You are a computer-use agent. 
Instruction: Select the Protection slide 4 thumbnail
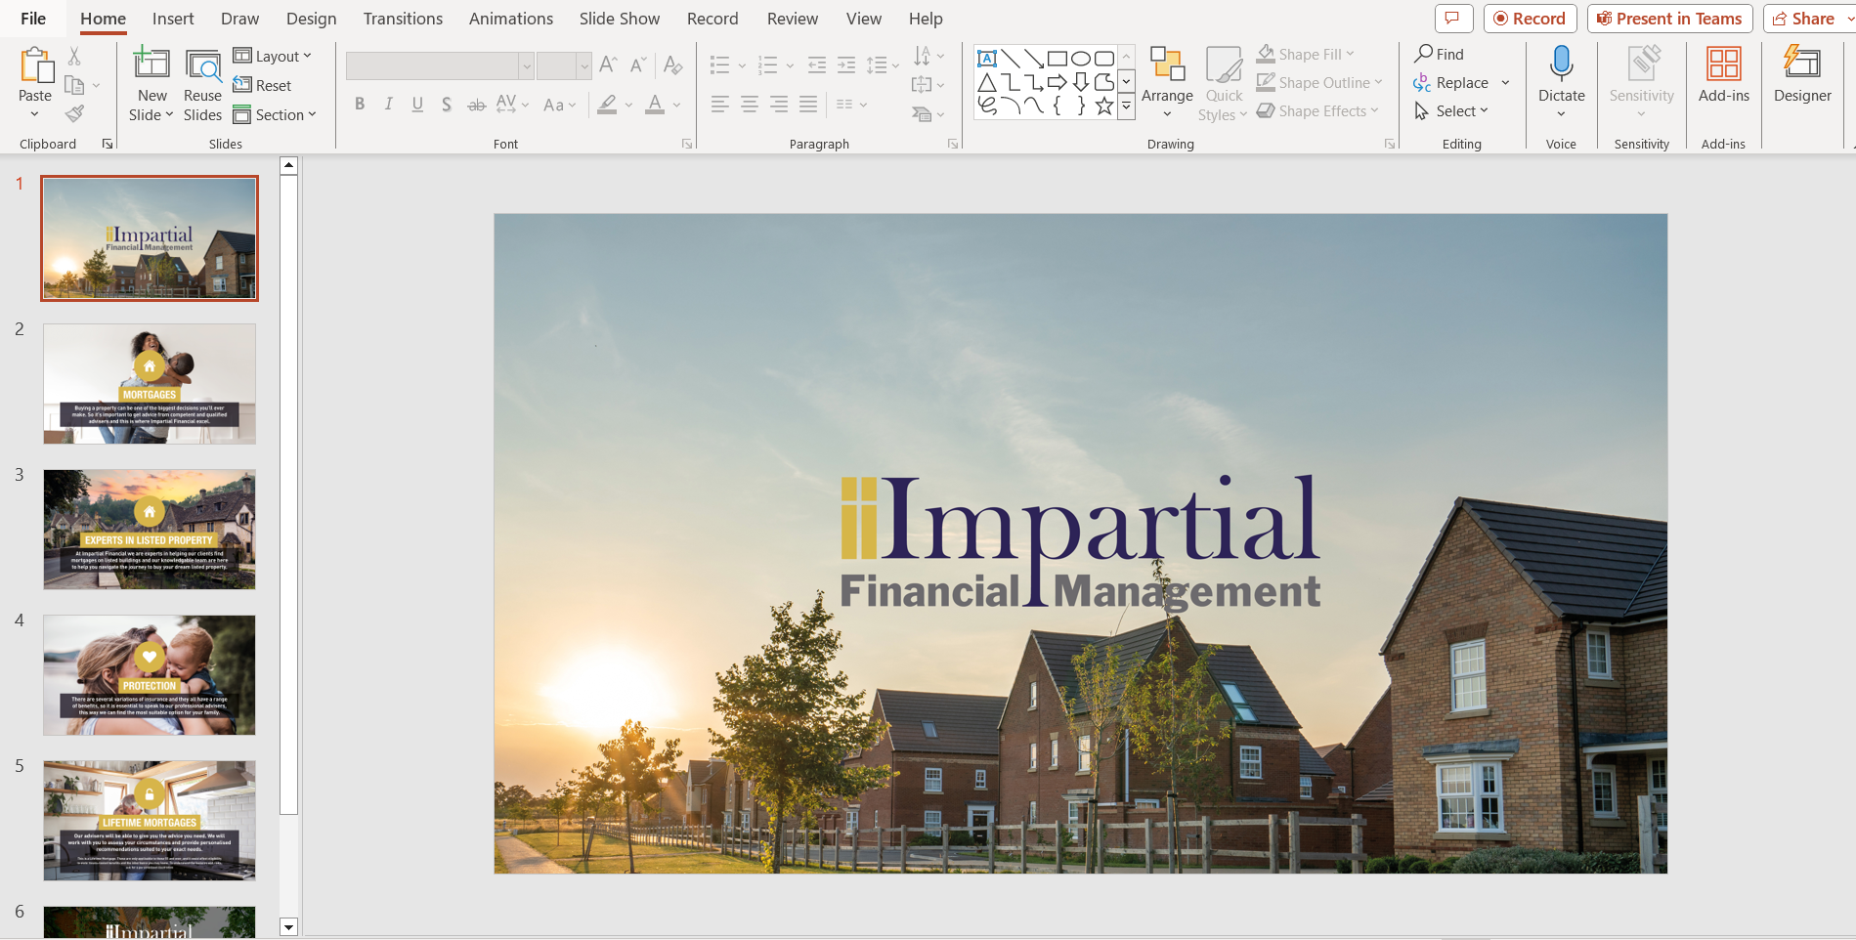150,674
